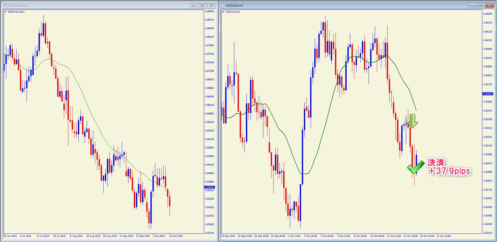This screenshot has height=242, width=497.
Task: Click the 0.88225 price label
Action: coord(210,37)
